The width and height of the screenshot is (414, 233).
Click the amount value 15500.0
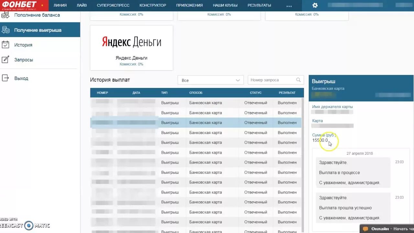pos(320,140)
